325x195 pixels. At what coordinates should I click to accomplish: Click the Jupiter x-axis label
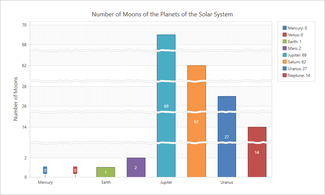[166, 183]
